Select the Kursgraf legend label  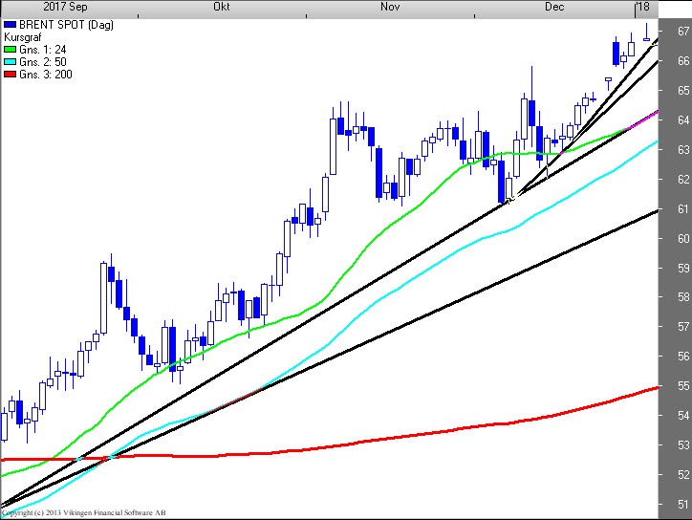coord(23,36)
